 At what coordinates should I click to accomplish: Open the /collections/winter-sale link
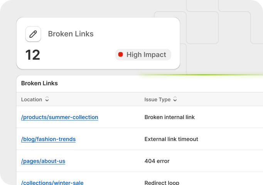pos(52,182)
